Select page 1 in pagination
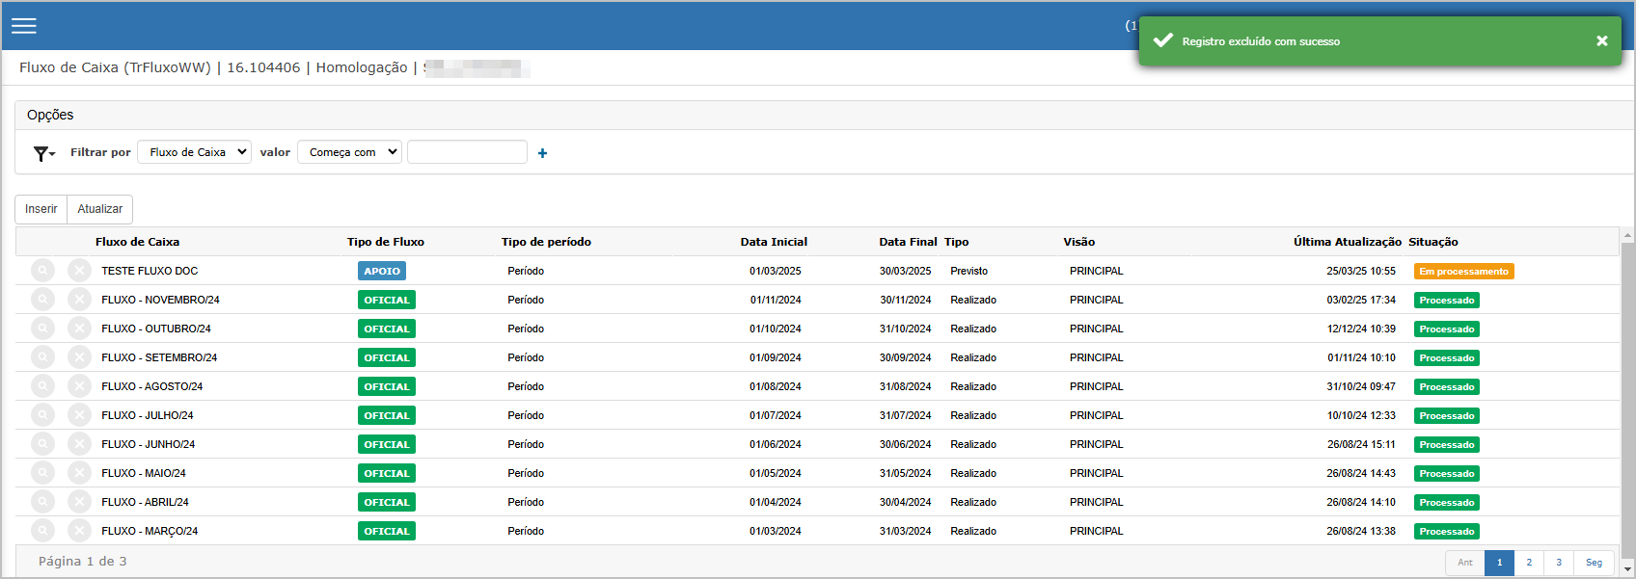The height and width of the screenshot is (579, 1636). coord(1499,563)
